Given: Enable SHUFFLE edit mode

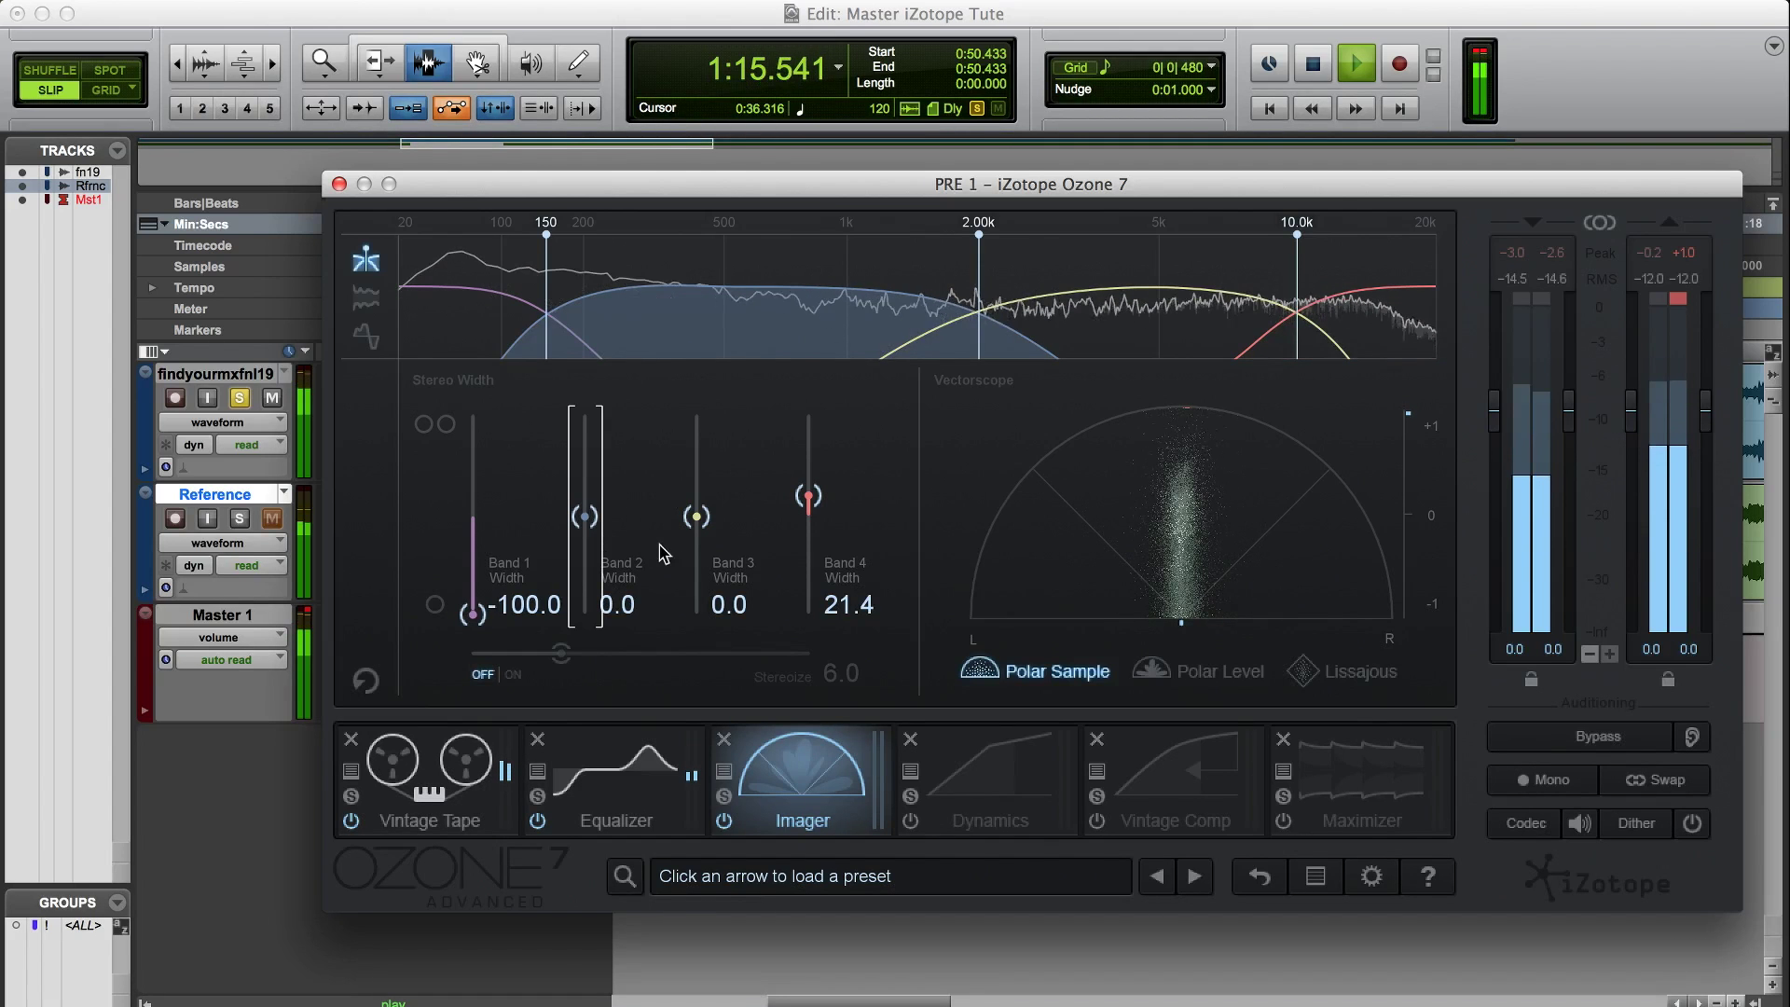Looking at the screenshot, I should point(49,70).
